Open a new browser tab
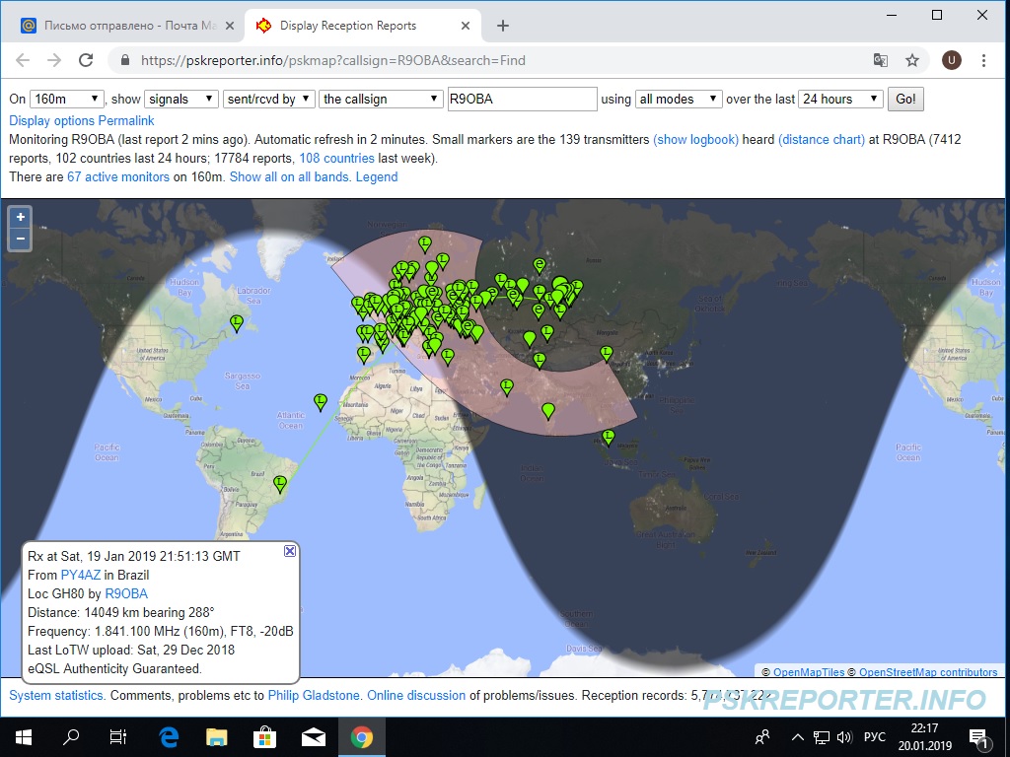1010x757 pixels. tap(503, 26)
